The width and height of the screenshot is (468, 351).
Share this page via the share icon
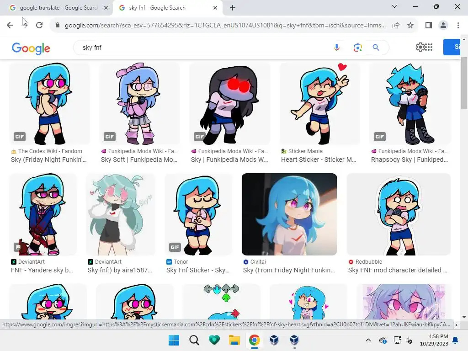(x=396, y=25)
